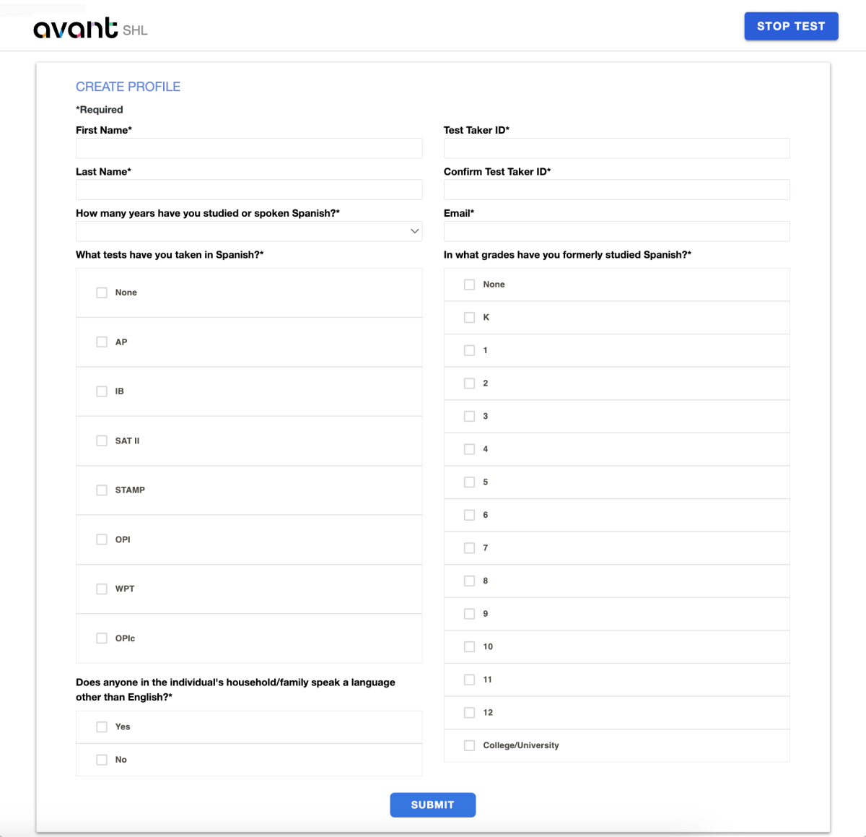This screenshot has width=866, height=837.
Task: Select the STAMP test checkbox
Action: (x=102, y=490)
